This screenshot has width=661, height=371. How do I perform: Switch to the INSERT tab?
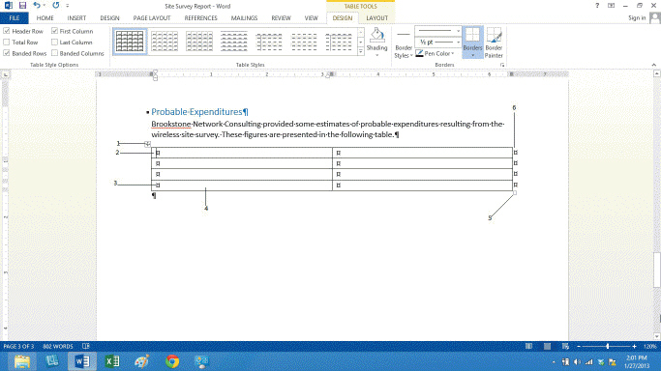76,18
